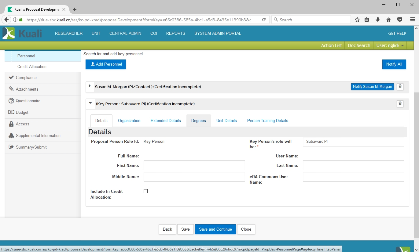Viewport: 419px width, 252px height.
Task: Click browser bookmark star icon
Action: click(x=357, y=20)
